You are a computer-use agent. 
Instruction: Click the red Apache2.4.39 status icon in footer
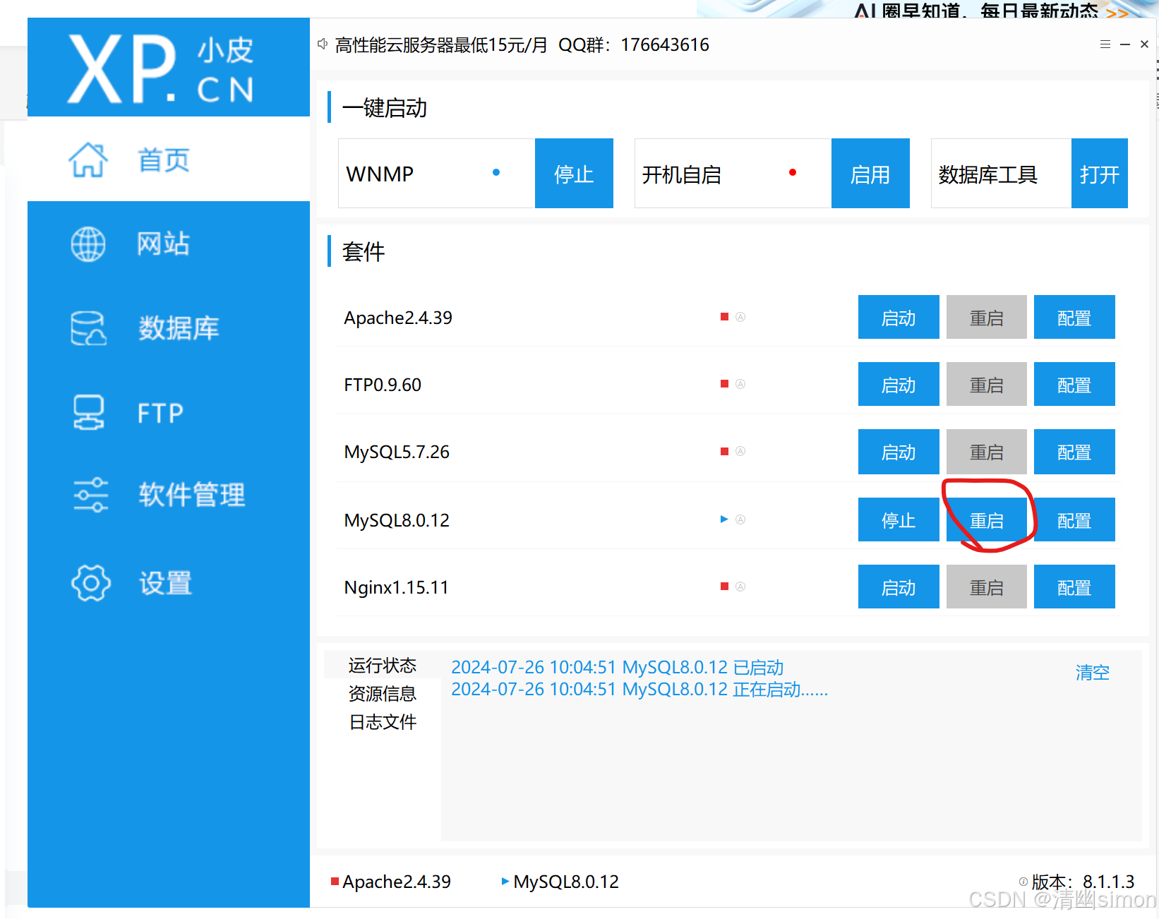coord(335,881)
